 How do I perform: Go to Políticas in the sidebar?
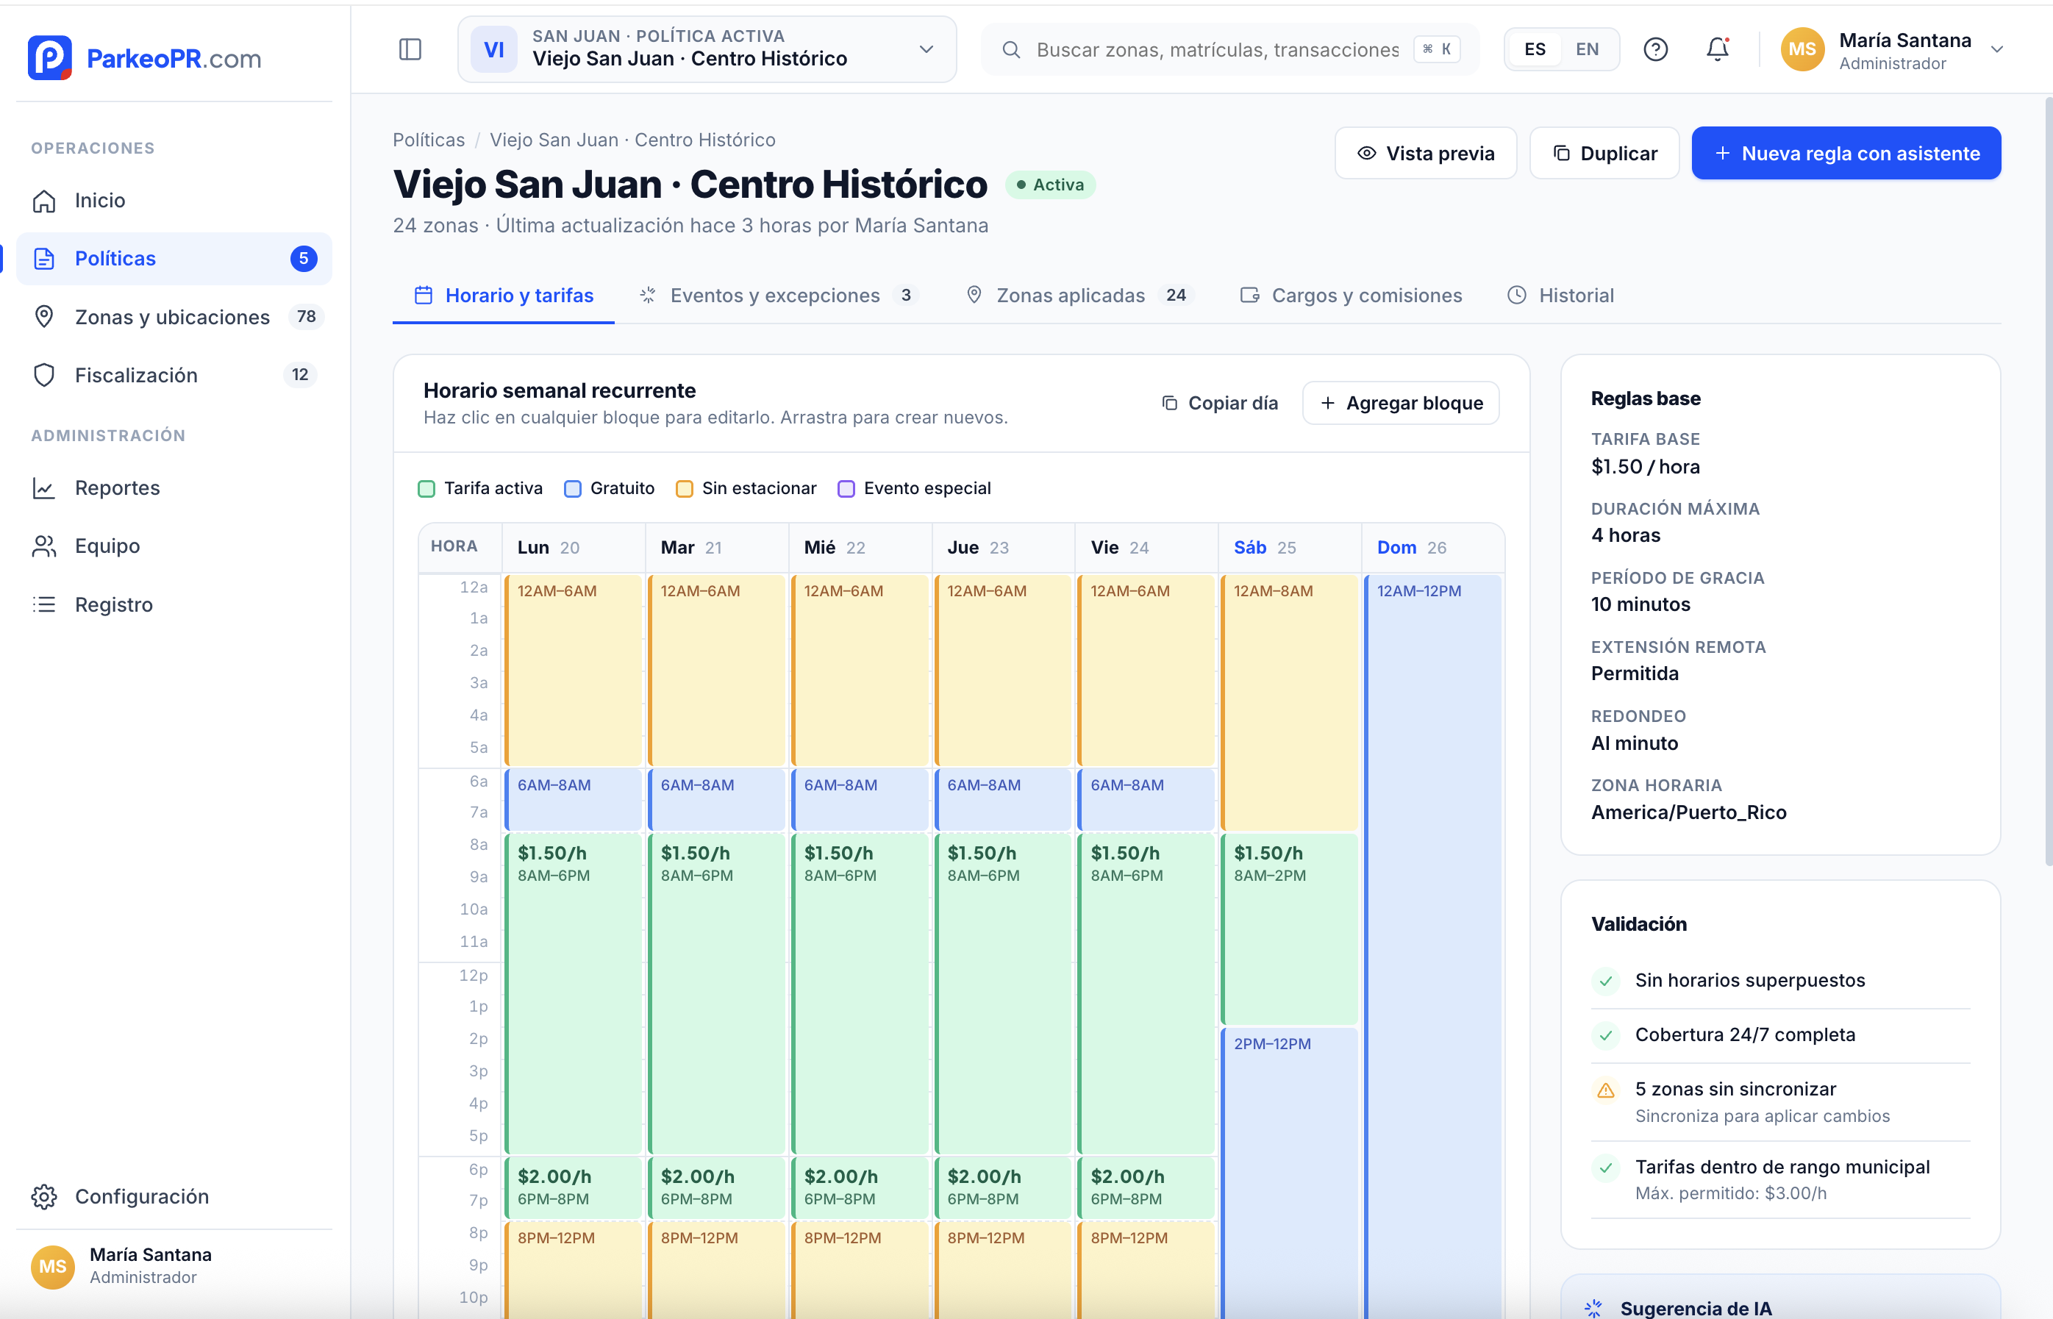tap(174, 259)
